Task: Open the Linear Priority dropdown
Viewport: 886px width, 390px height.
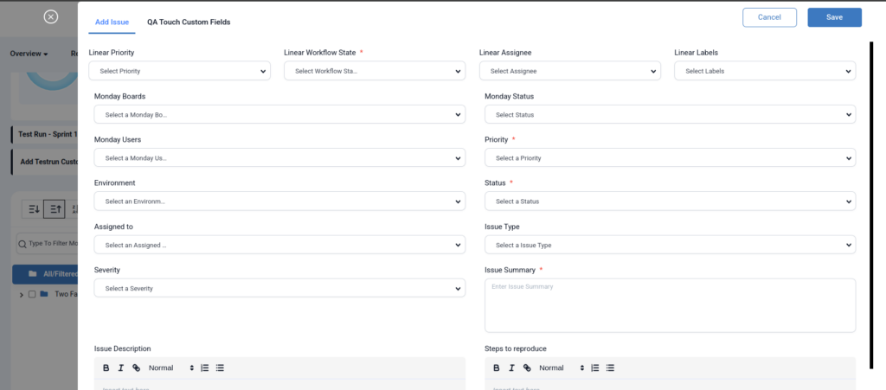Action: point(180,71)
